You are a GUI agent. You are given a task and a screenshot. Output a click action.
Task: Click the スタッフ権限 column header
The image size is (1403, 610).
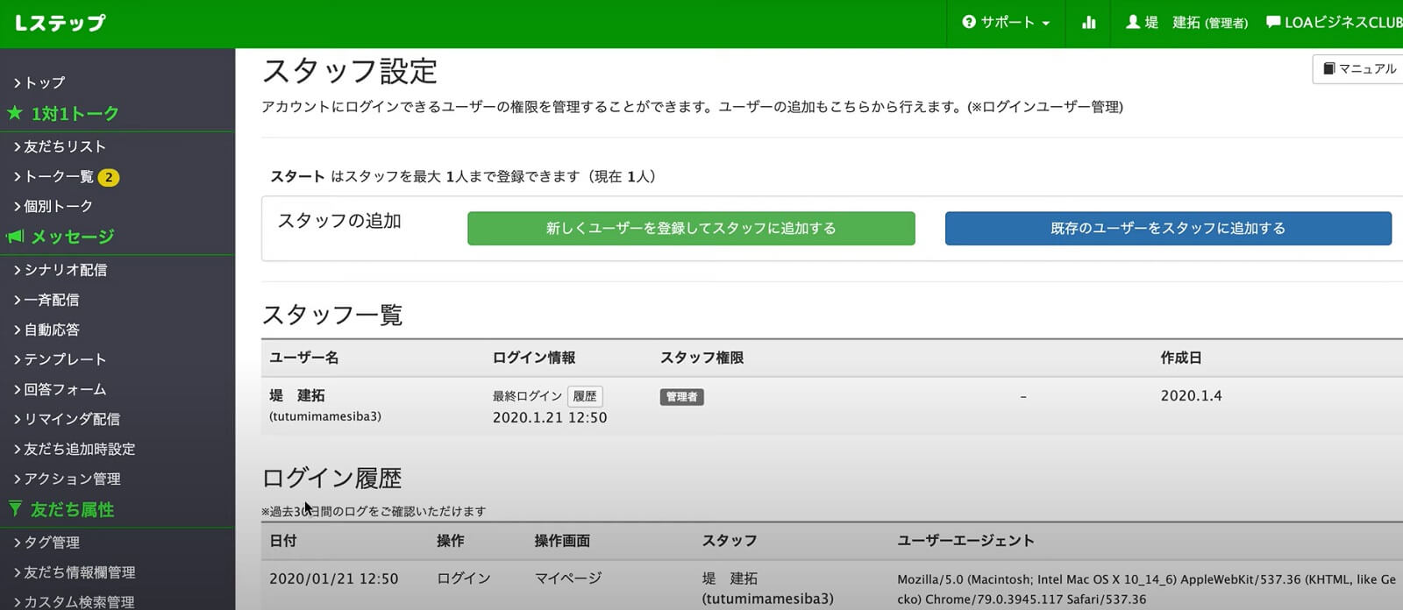(701, 358)
